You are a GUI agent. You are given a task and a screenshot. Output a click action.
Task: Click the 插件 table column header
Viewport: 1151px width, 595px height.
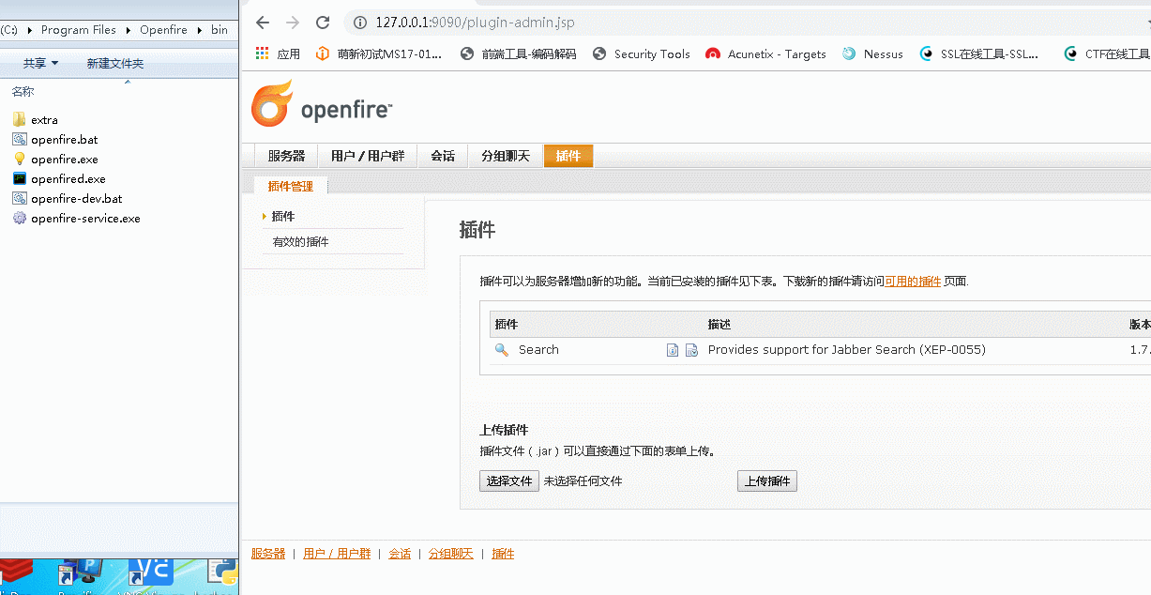506,325
